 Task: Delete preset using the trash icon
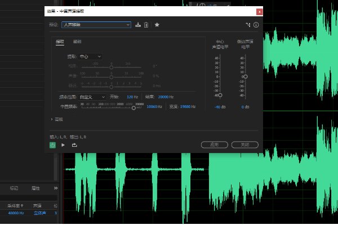[x=146, y=25]
